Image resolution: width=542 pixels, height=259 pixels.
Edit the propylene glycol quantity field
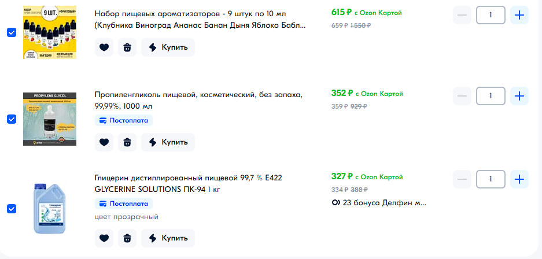click(491, 96)
